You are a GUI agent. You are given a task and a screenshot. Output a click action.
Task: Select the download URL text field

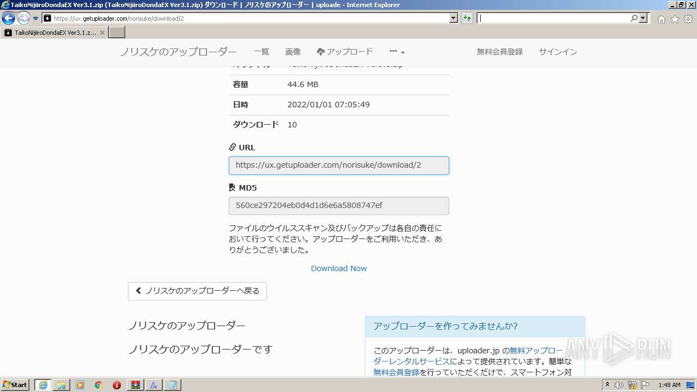tap(339, 166)
